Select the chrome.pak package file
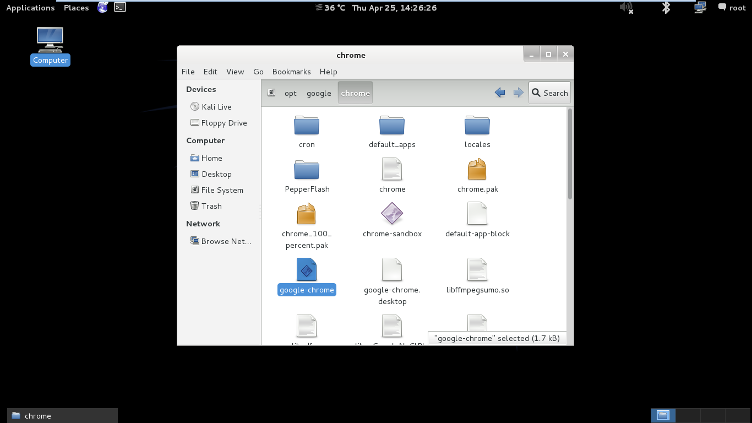This screenshot has height=423, width=752. click(477, 169)
